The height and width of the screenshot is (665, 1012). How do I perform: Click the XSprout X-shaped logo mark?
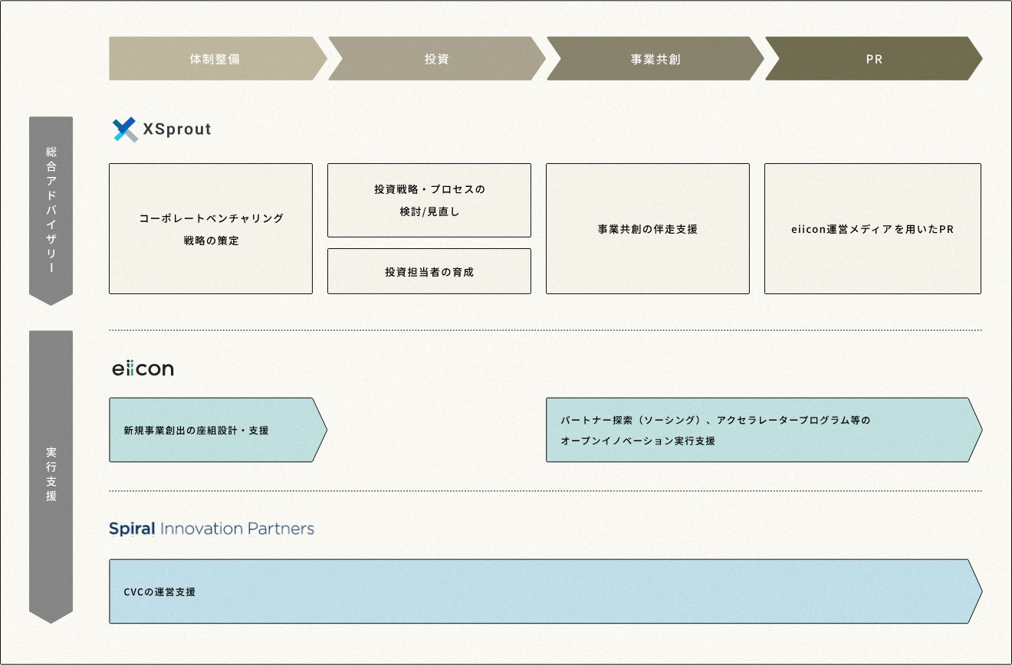124,129
